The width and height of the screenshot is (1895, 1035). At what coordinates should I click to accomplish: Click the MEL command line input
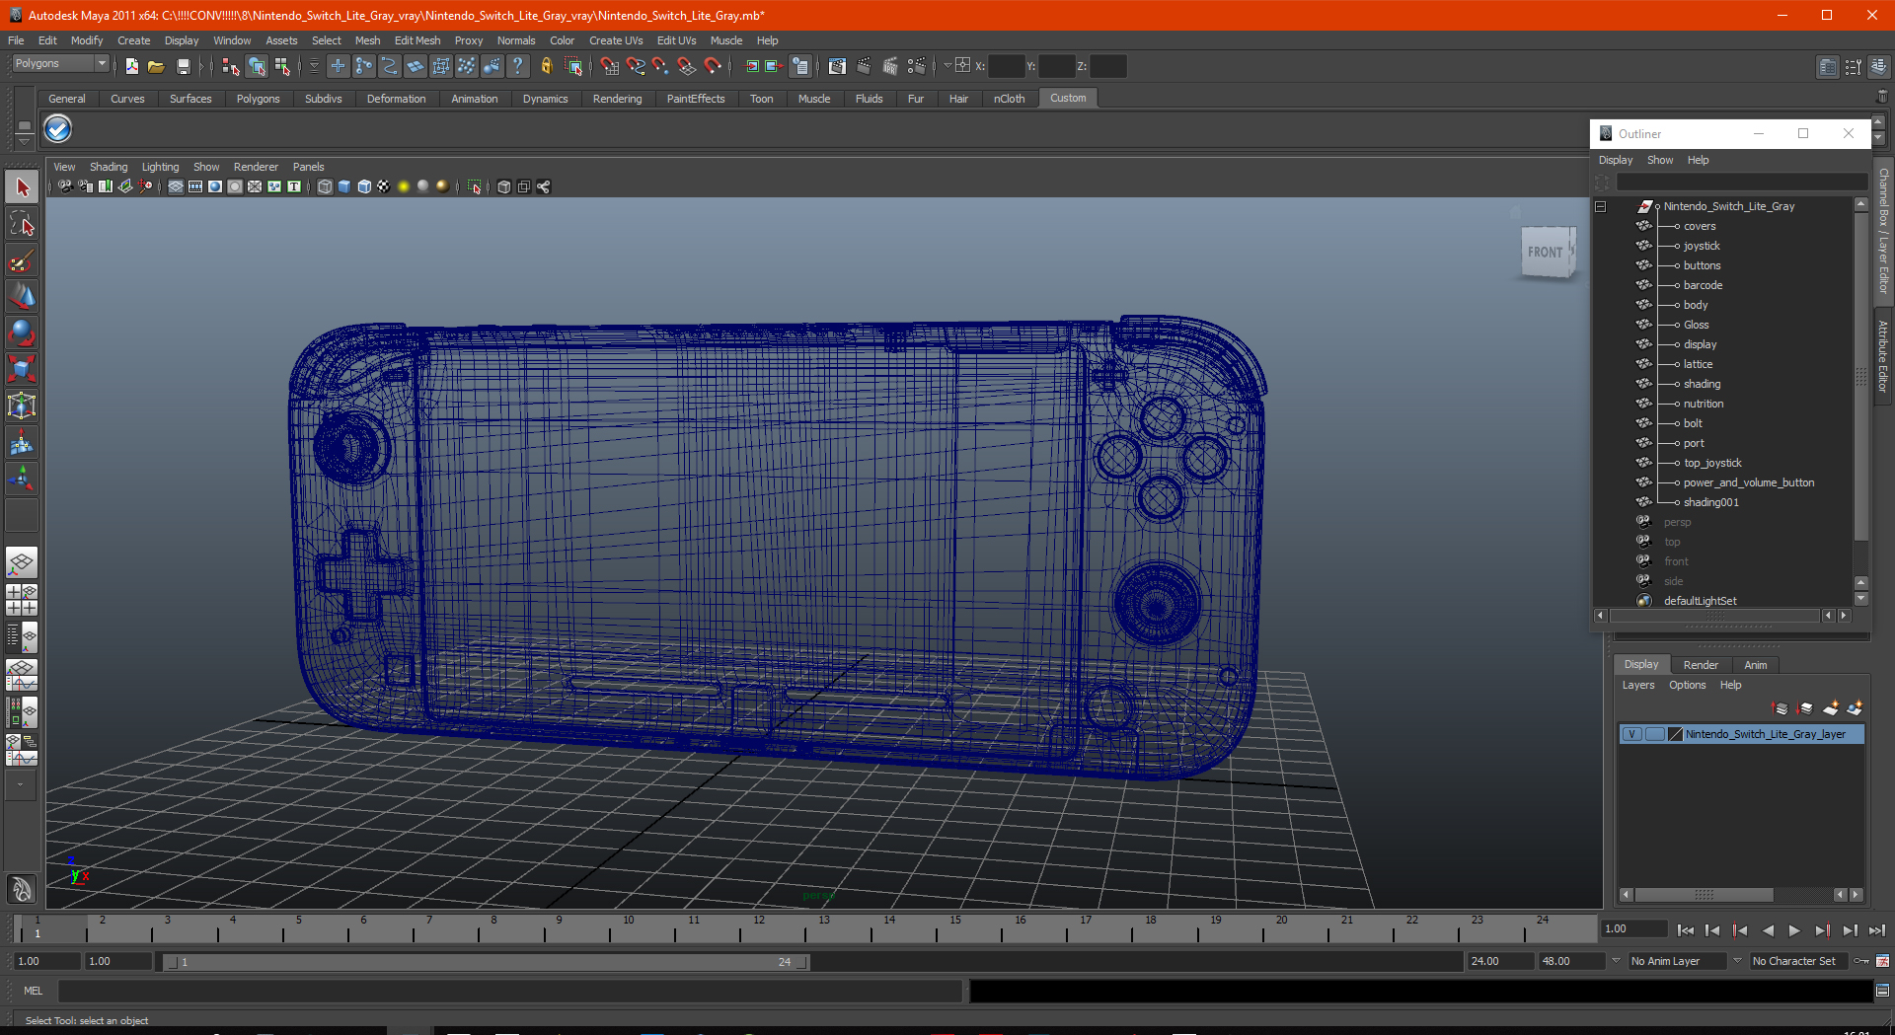tap(509, 991)
